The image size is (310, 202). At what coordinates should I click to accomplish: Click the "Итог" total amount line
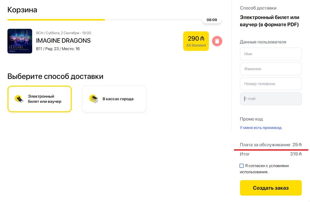point(271,154)
